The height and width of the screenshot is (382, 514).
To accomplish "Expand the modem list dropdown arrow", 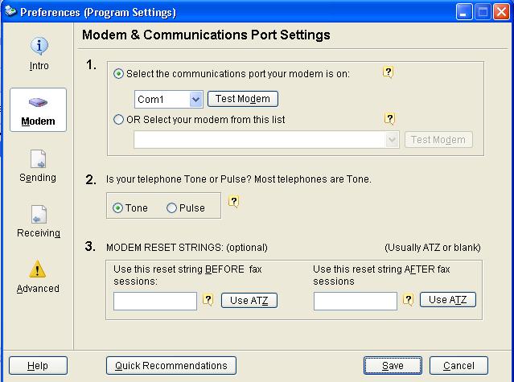I will 392,140.
